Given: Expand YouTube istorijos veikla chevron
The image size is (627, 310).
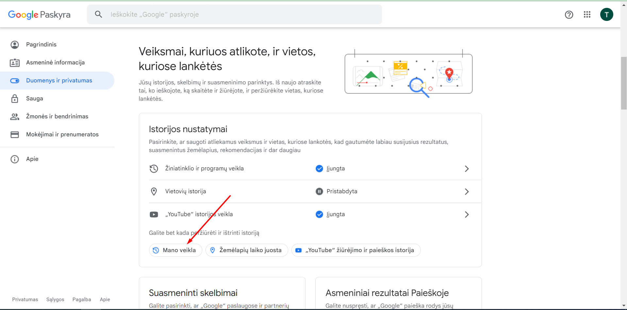Looking at the screenshot, I should pyautogui.click(x=467, y=215).
